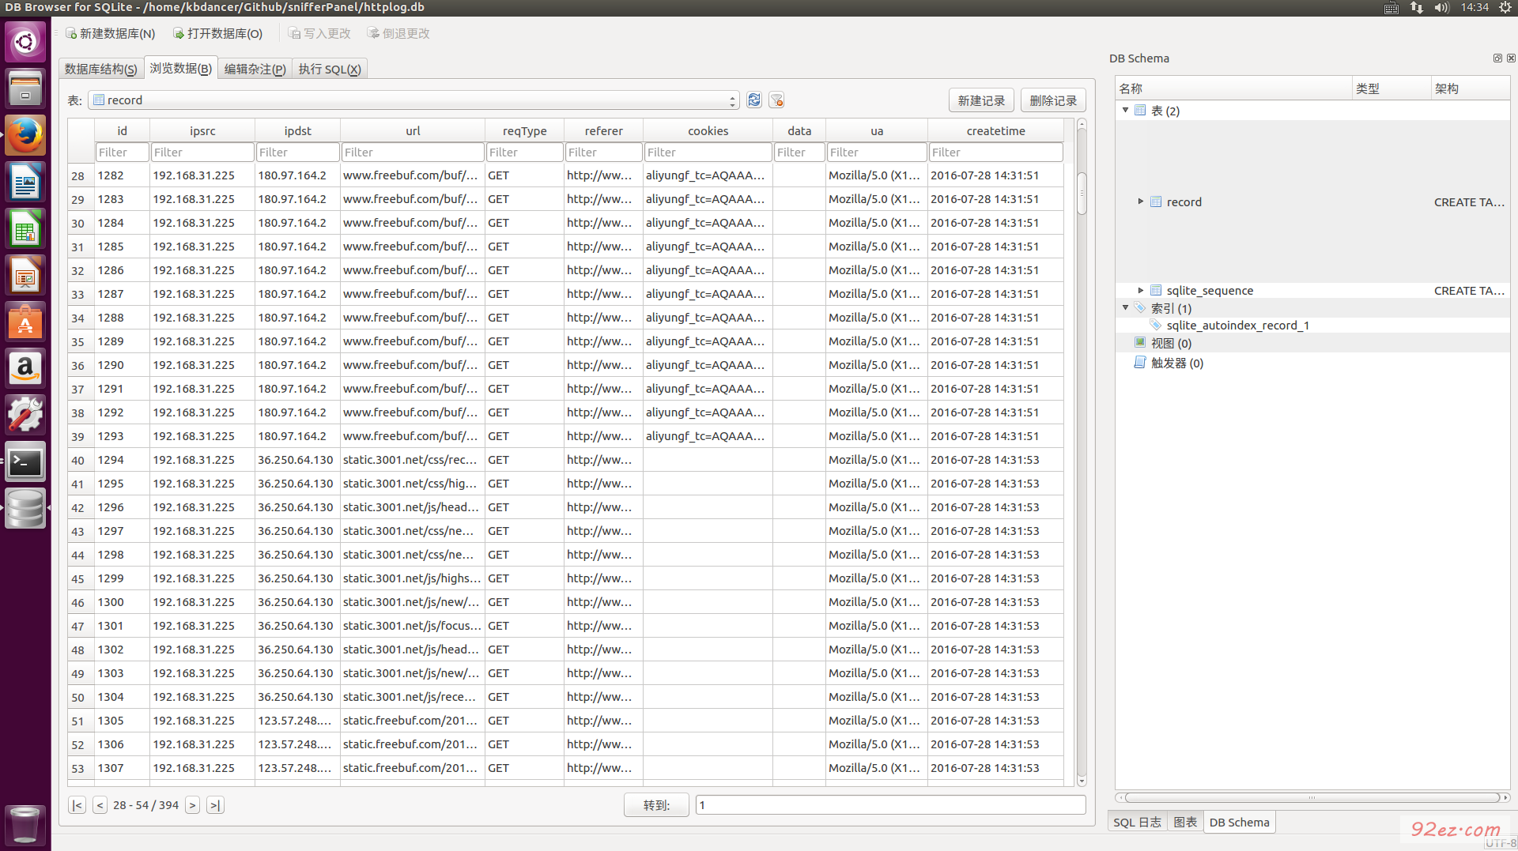
Task: Launch LibreOffice Calc from the dock
Action: click(x=25, y=229)
